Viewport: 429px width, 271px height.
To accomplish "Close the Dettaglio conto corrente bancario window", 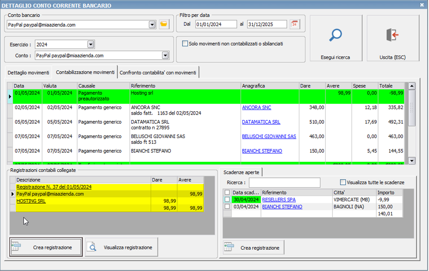I will [422, 5].
